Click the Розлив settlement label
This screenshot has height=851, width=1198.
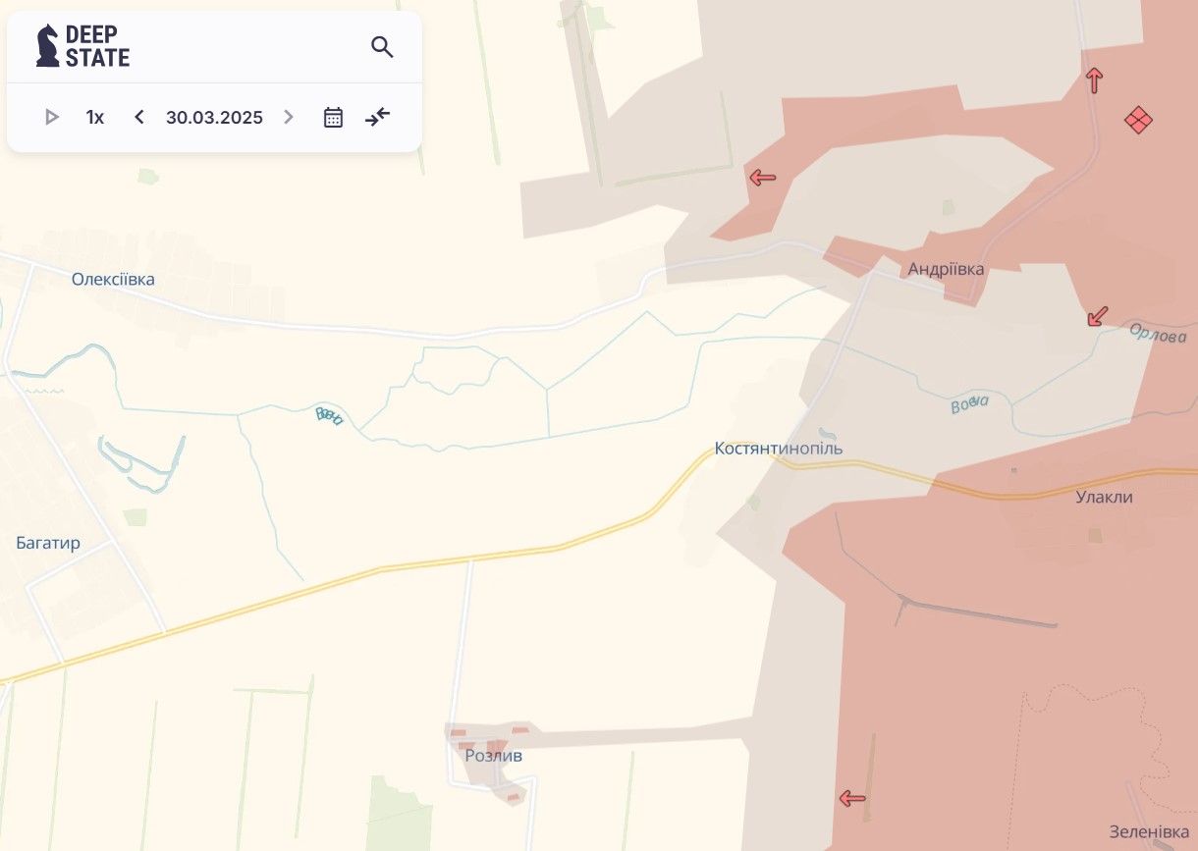[493, 756]
